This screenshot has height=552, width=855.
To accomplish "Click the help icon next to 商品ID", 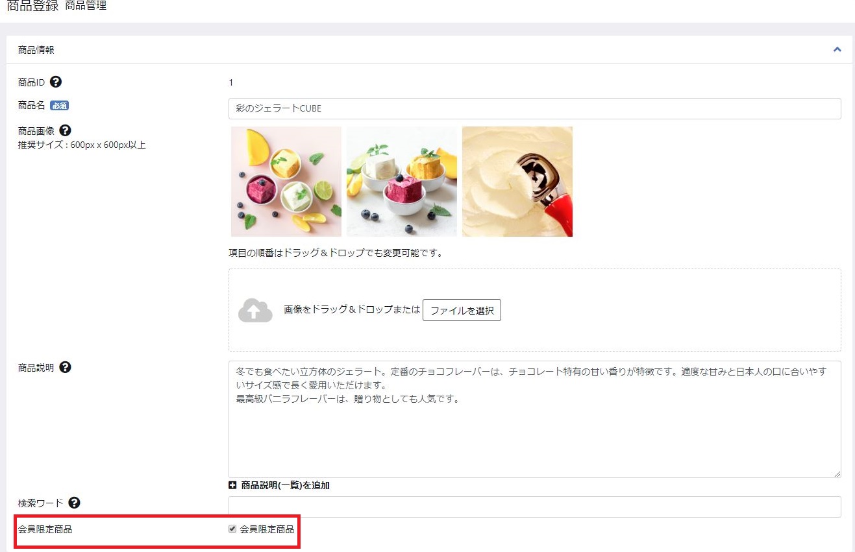I will (x=56, y=82).
